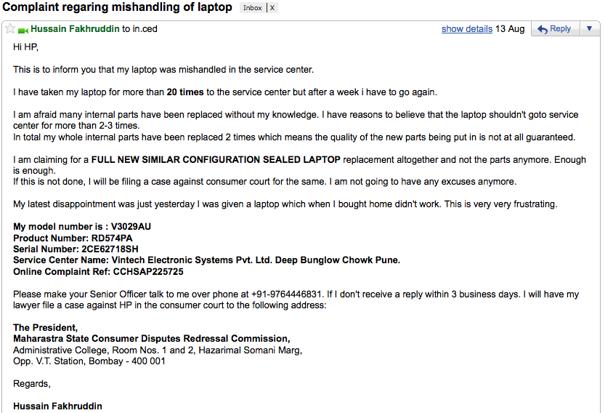Click the Hussain Fakhruddin signature at bottom
This screenshot has height=413, width=605.
click(57, 406)
